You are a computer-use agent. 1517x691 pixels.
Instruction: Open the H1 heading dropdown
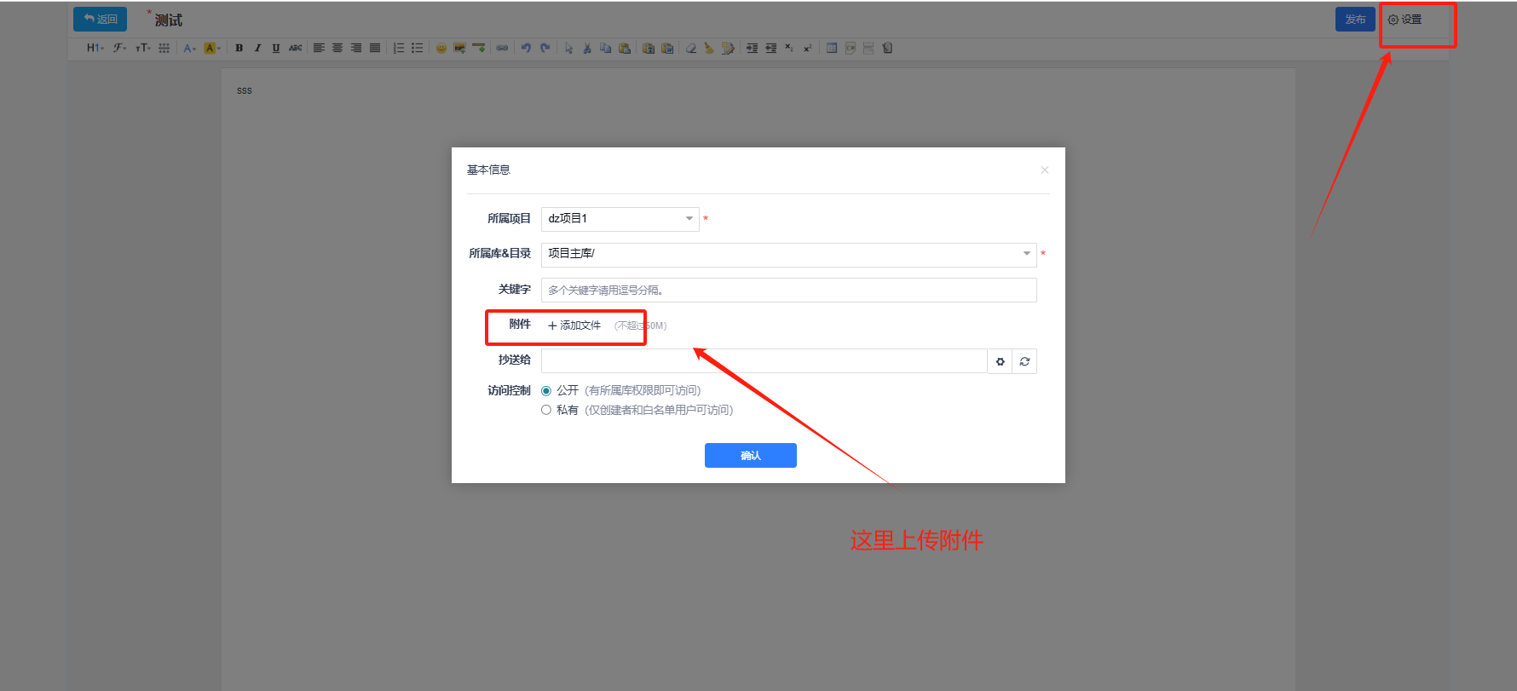95,49
